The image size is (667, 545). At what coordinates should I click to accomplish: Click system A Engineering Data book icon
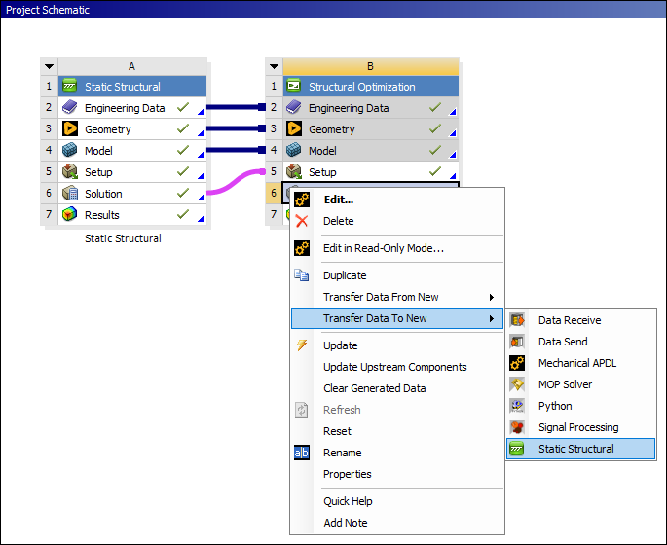(70, 108)
